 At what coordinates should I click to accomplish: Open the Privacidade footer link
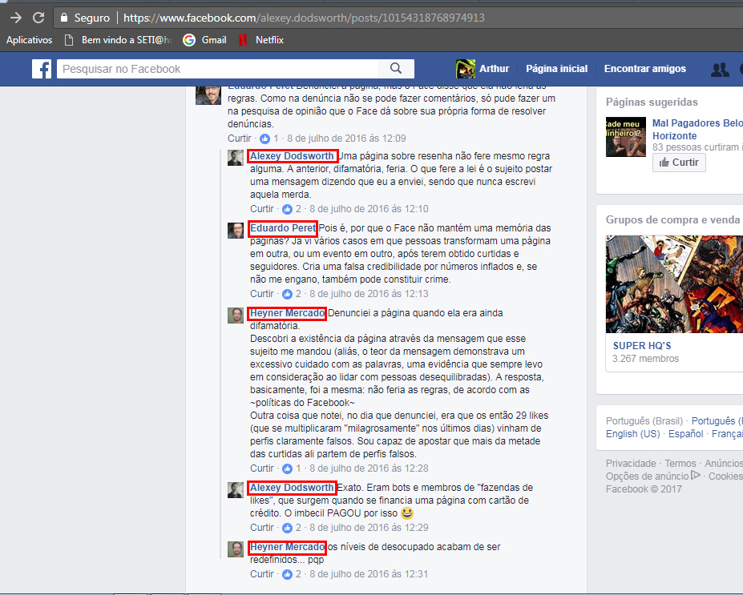[631, 464]
